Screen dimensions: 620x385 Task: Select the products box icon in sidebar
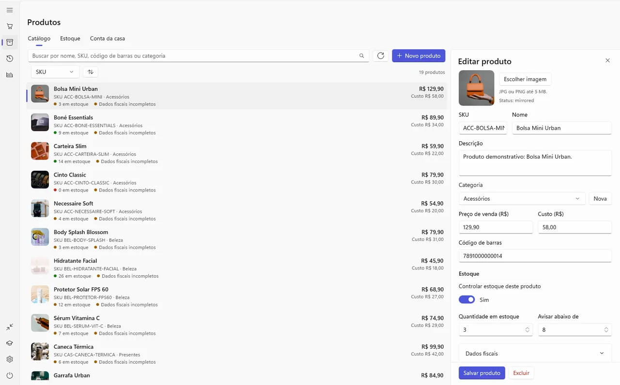[10, 43]
